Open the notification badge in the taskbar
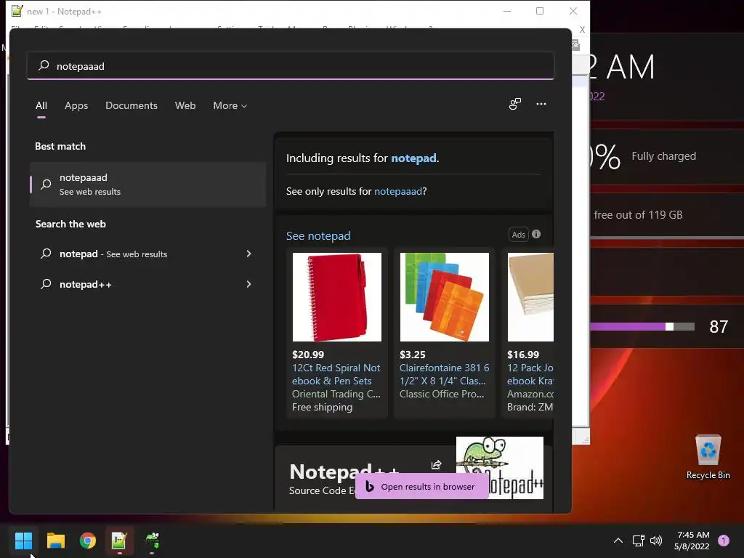Image resolution: width=744 pixels, height=558 pixels. (x=724, y=541)
